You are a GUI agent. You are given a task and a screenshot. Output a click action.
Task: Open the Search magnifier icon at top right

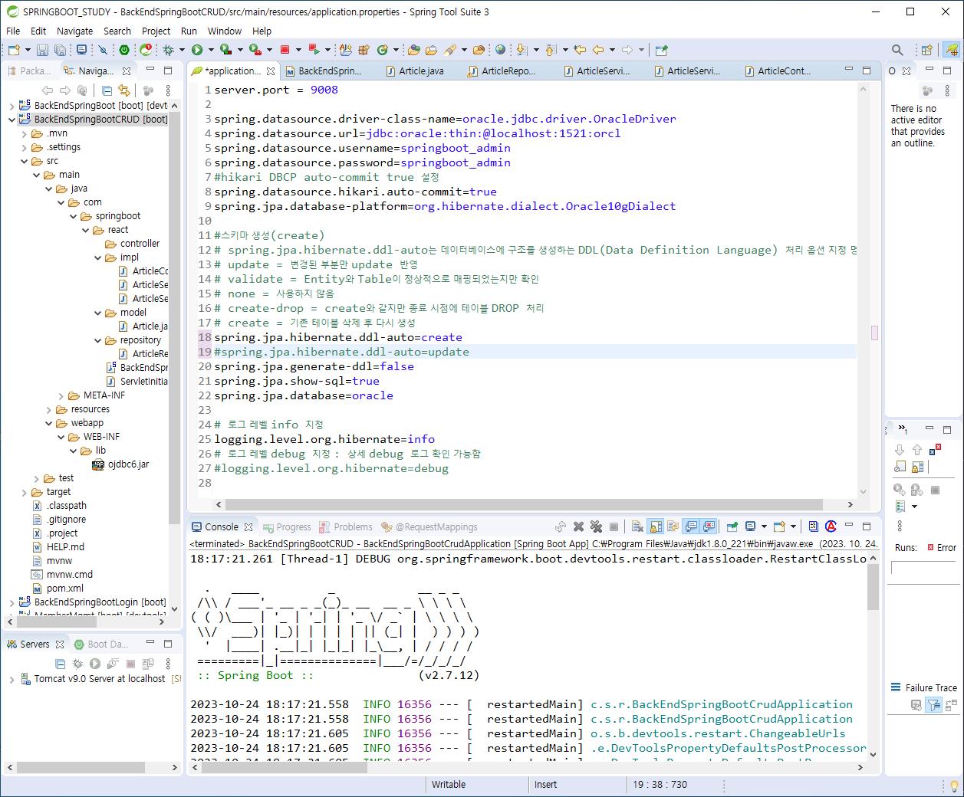click(897, 50)
